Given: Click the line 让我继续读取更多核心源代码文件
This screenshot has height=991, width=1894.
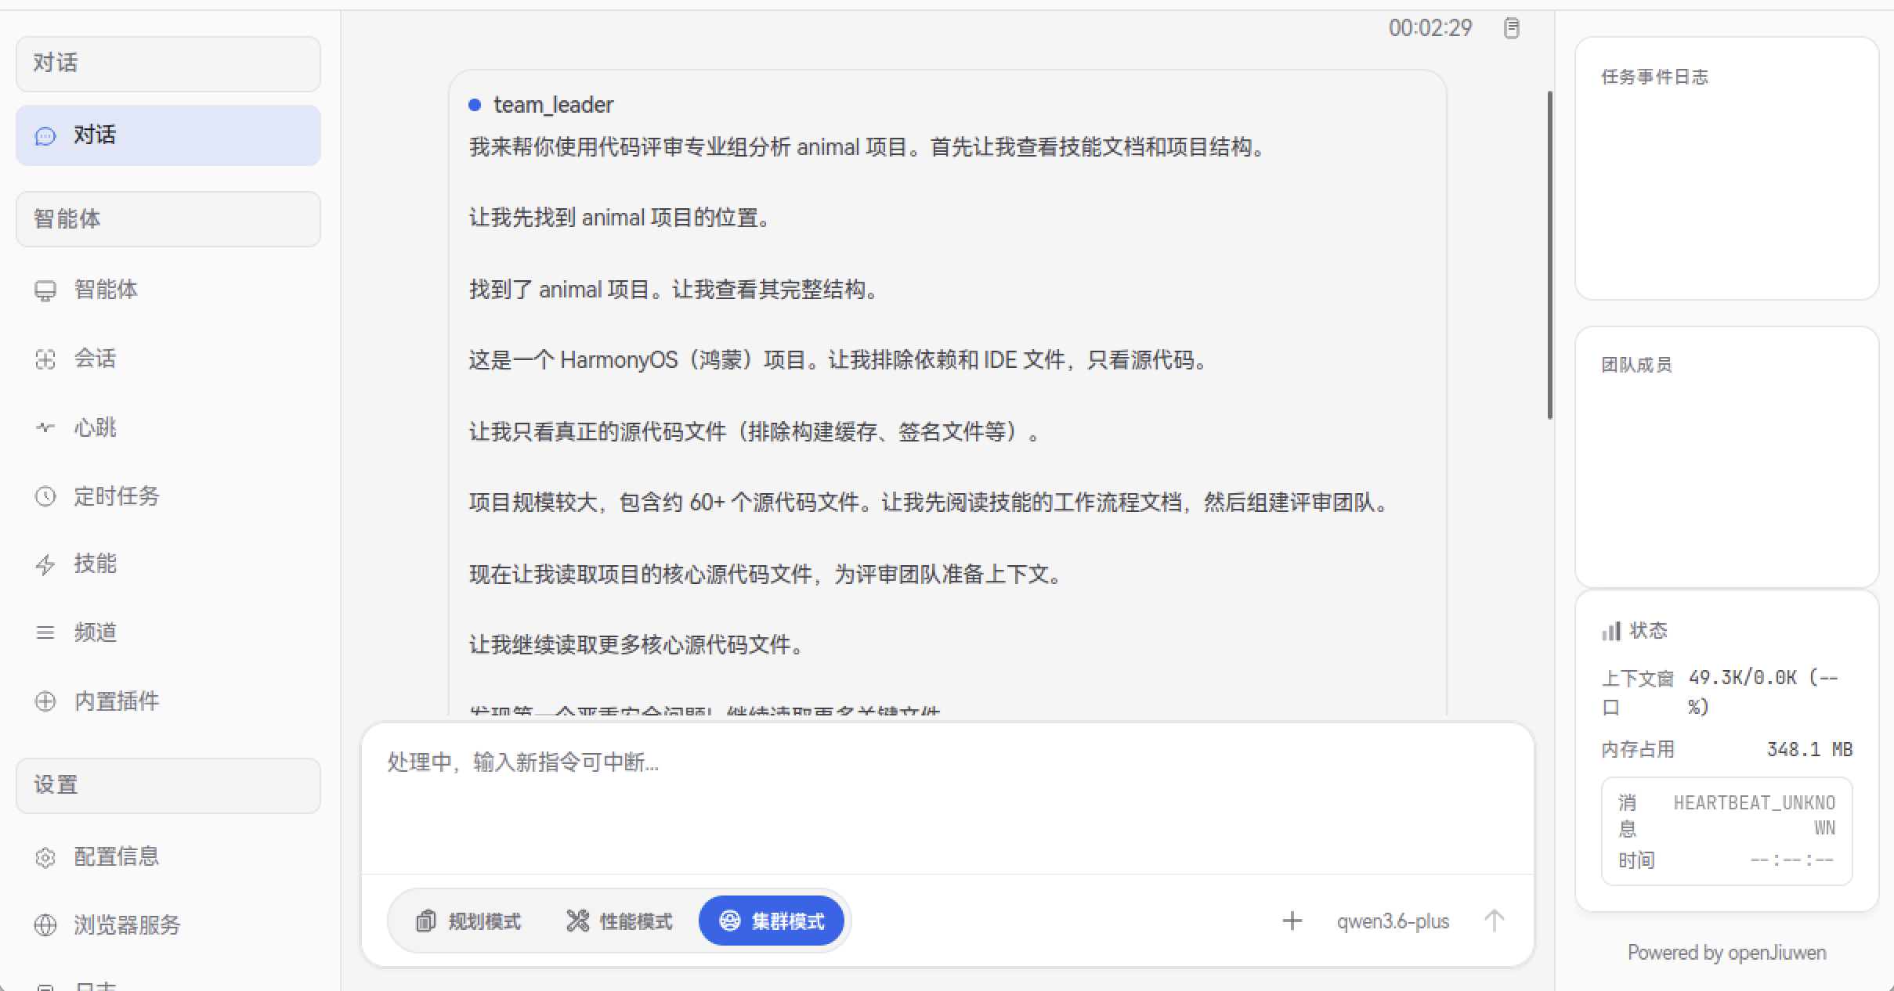Looking at the screenshot, I should coord(638,645).
